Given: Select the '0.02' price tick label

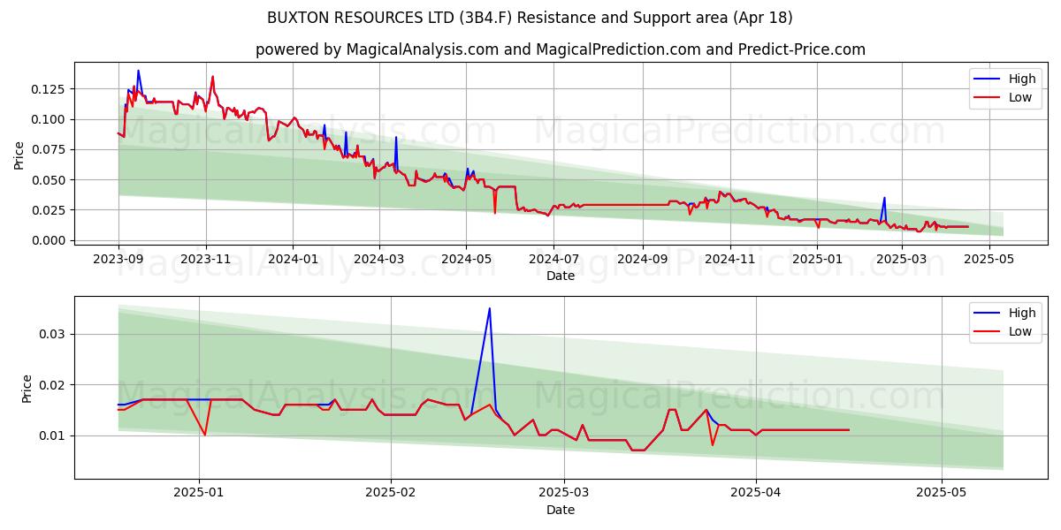Looking at the screenshot, I should 53,385.
